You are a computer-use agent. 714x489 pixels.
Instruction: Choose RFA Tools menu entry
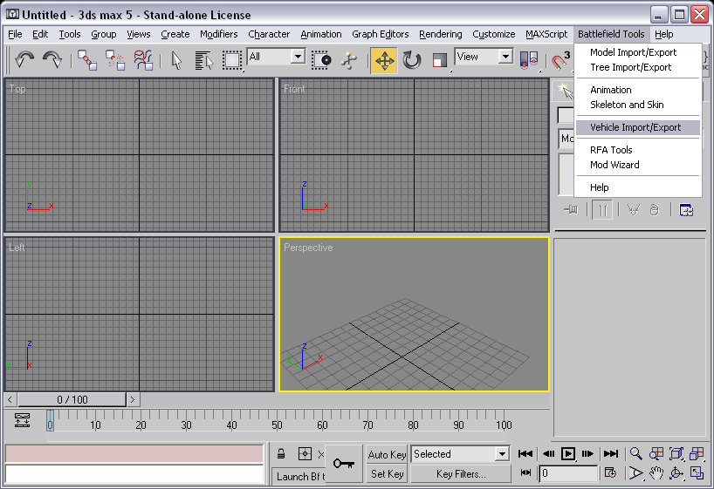pyautogui.click(x=638, y=150)
